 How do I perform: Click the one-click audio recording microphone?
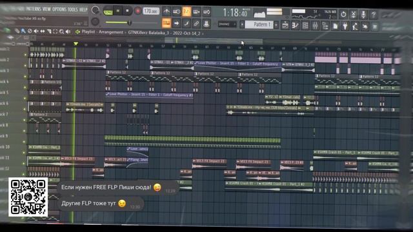363,14
